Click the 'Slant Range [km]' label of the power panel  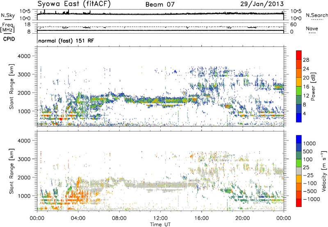pyautogui.click(x=11, y=86)
